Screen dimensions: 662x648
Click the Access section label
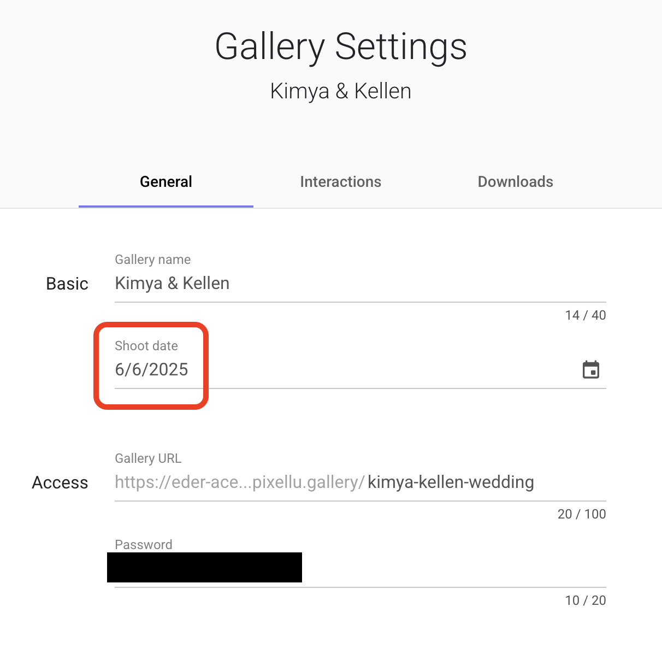click(60, 483)
